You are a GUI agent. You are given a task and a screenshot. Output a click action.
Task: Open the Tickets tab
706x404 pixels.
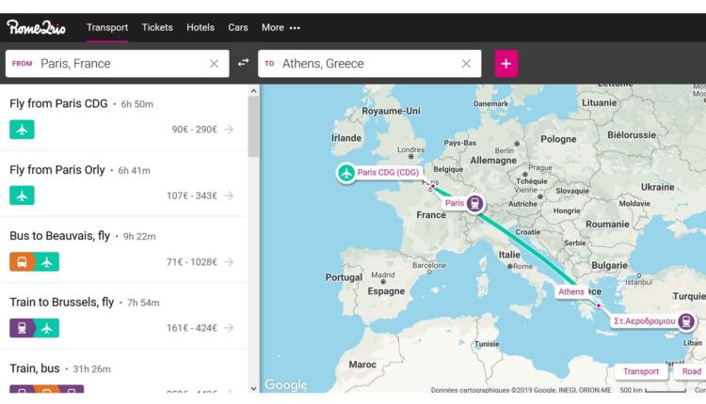point(157,27)
